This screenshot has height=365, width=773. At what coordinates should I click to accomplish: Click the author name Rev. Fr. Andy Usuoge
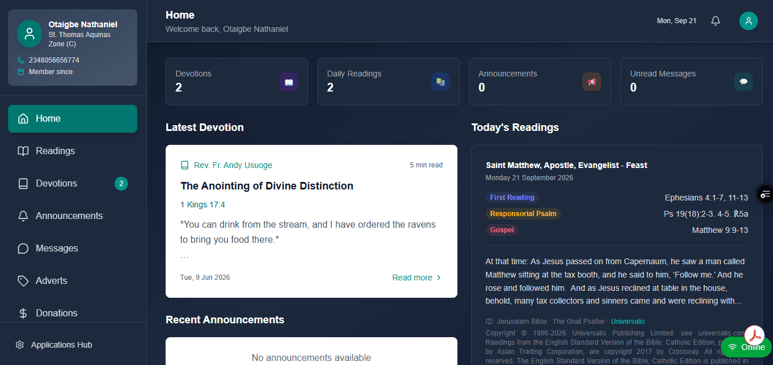233,165
